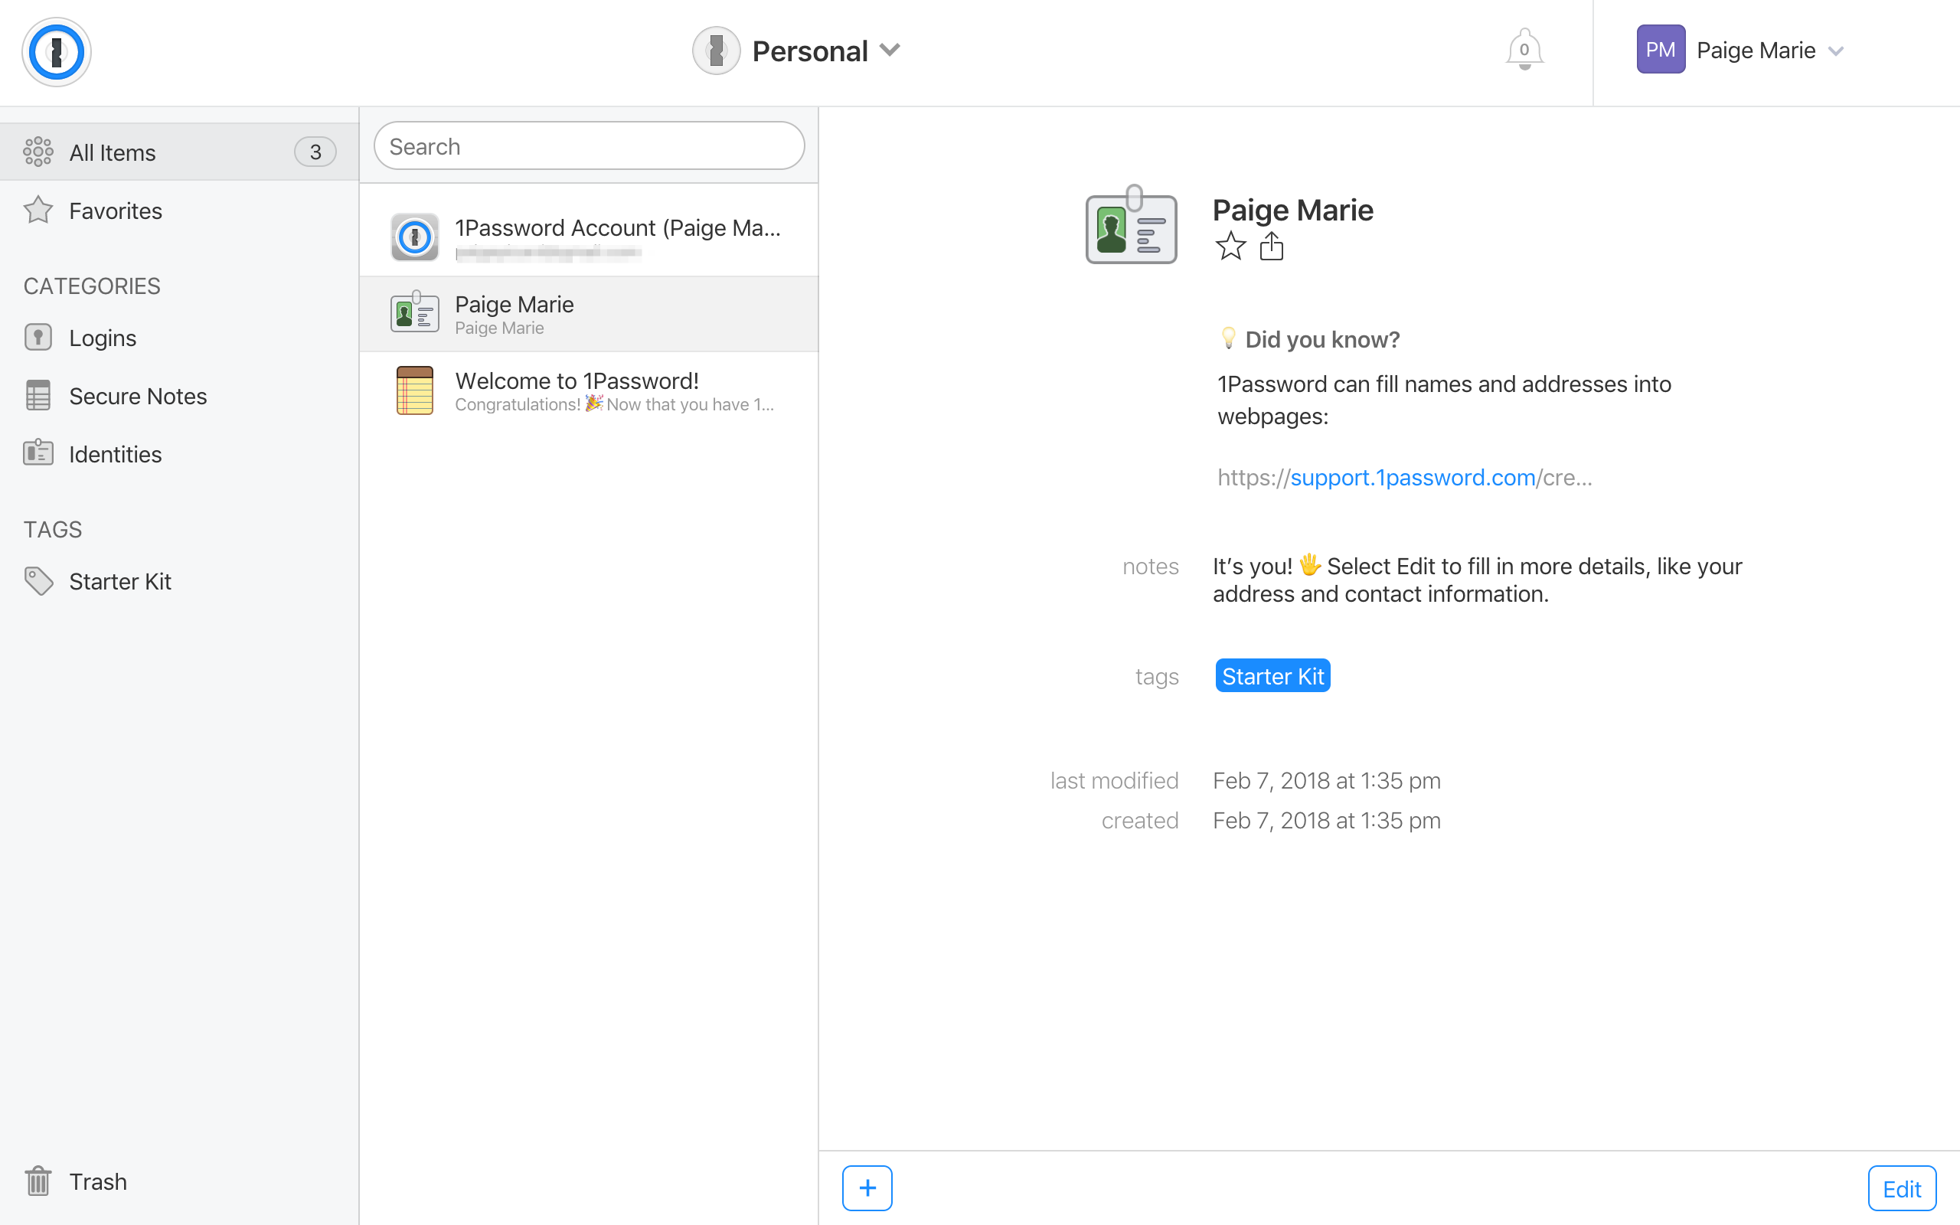Click the share icon below title

coord(1271,247)
